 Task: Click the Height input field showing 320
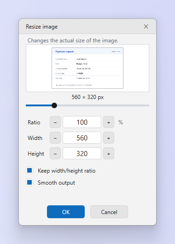point(82,154)
